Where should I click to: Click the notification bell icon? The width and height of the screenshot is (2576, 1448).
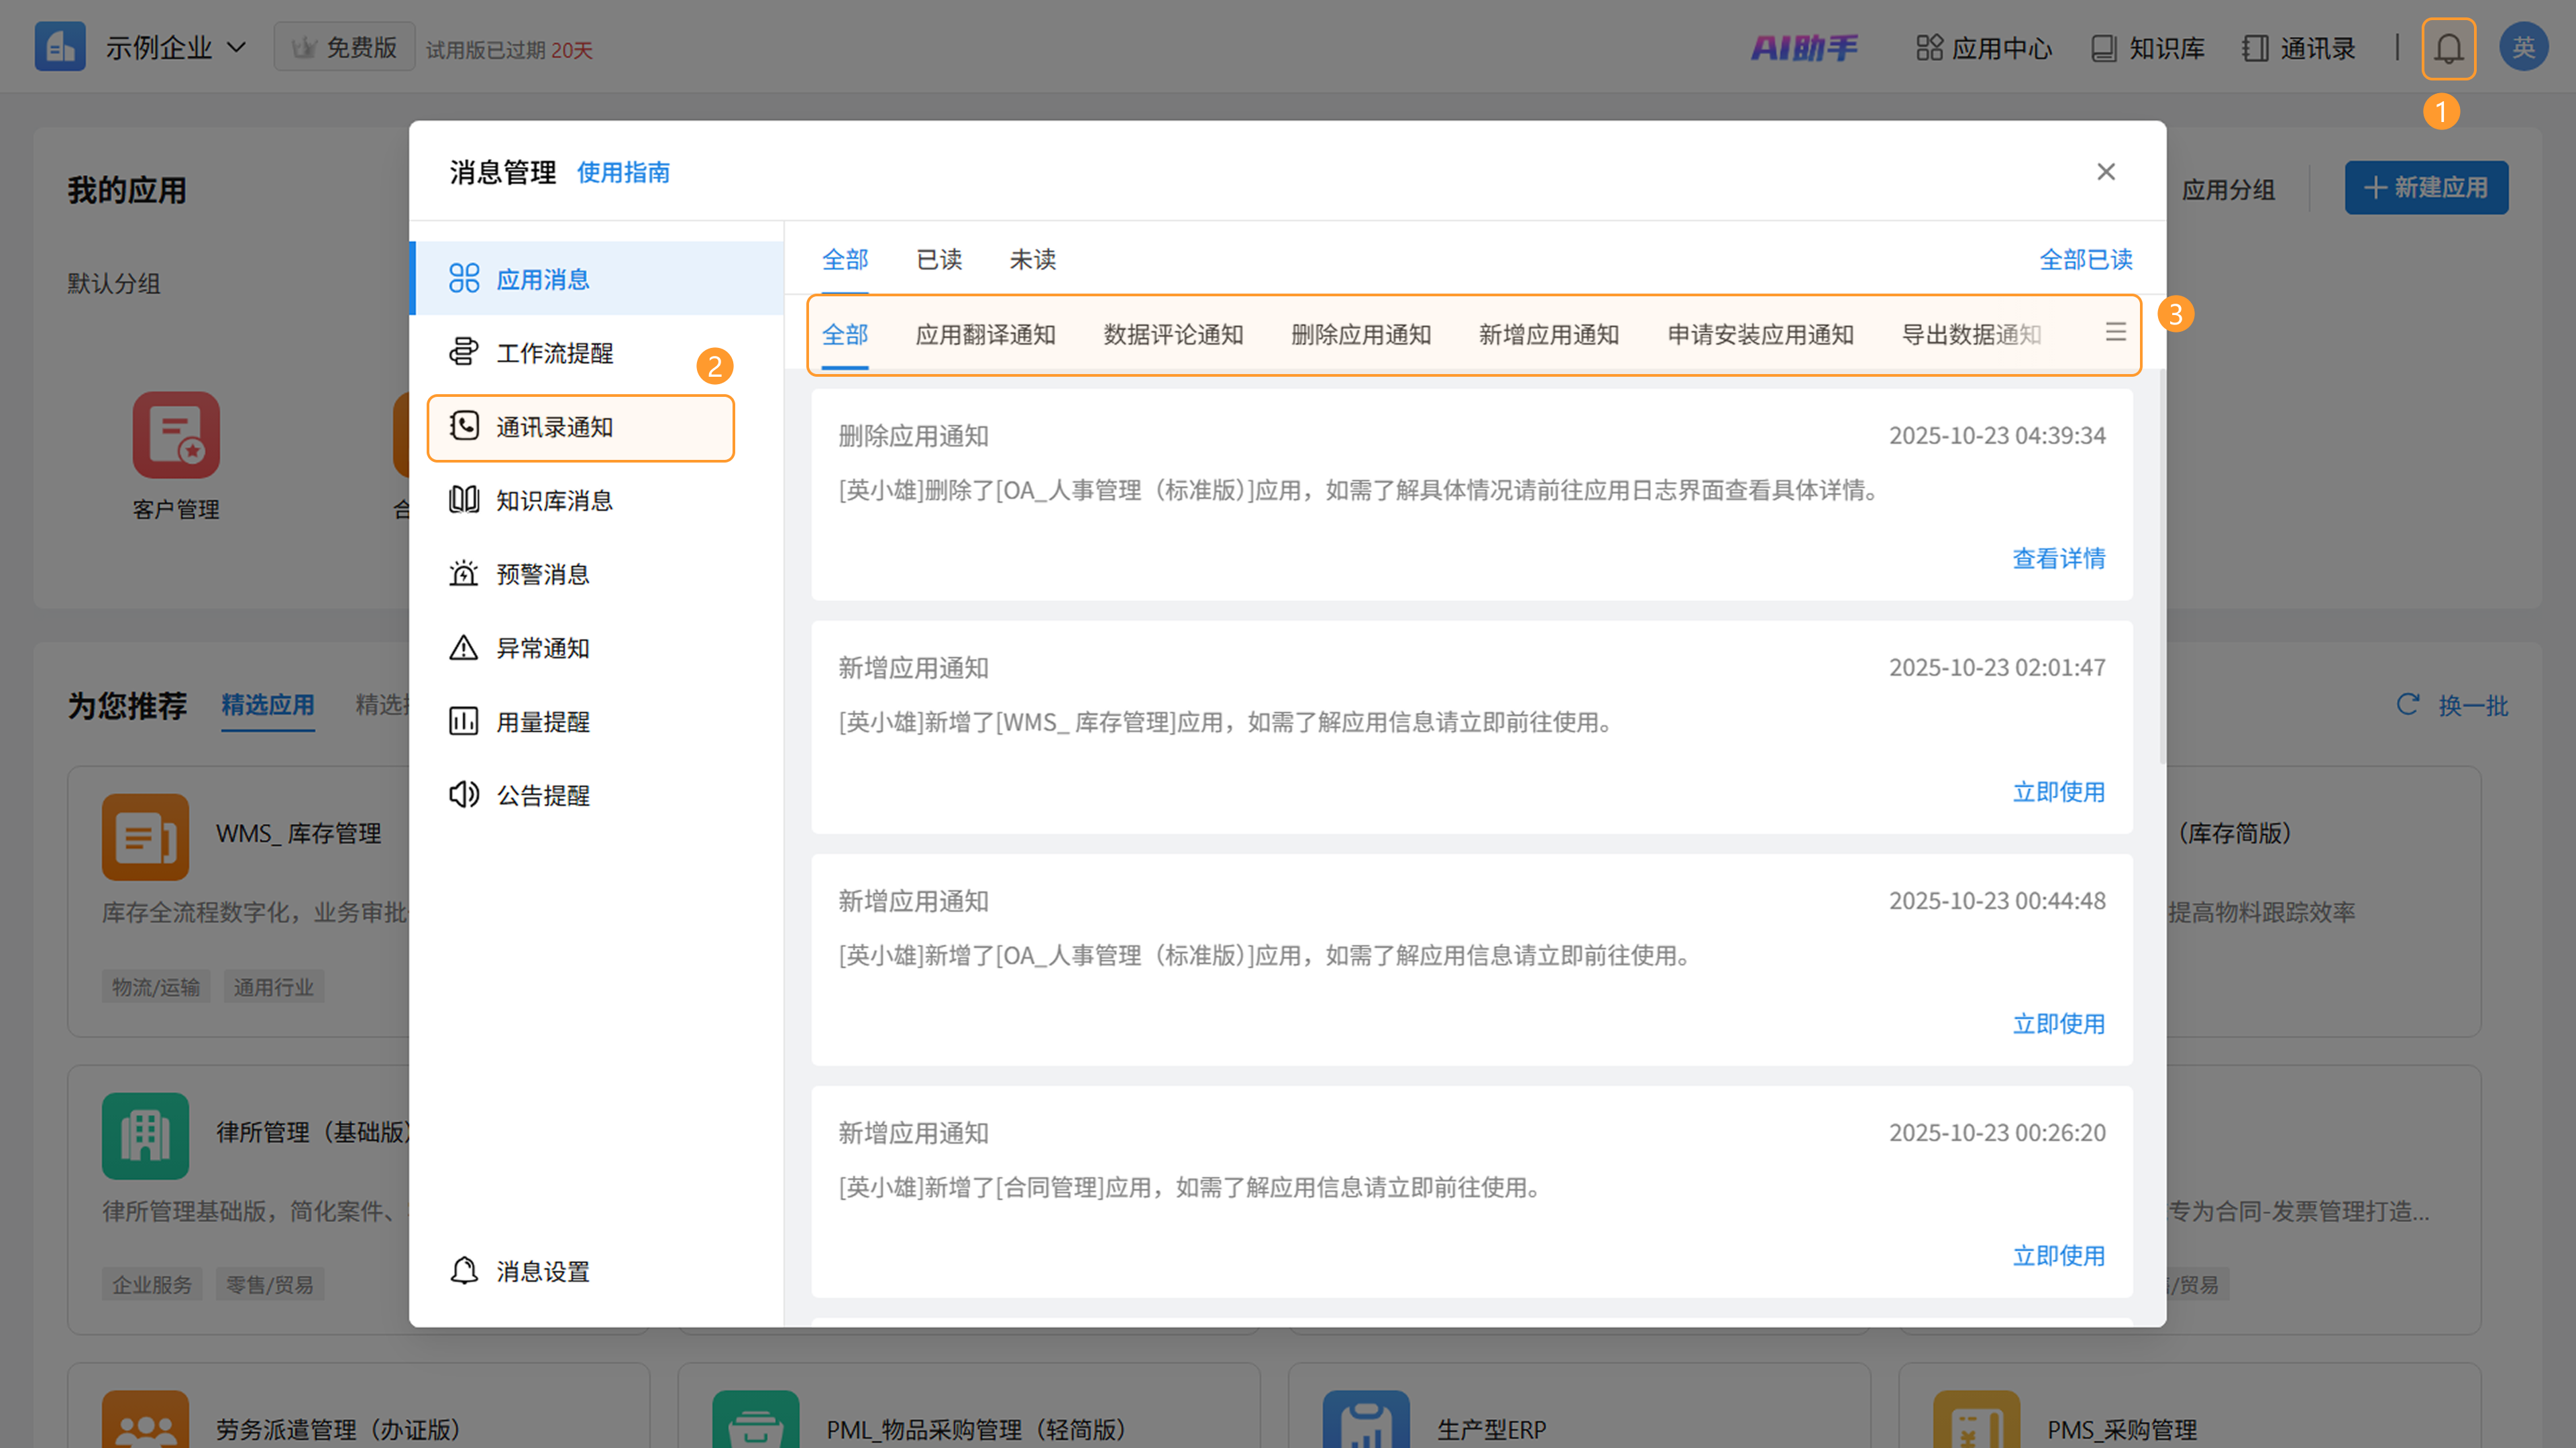(2447, 48)
